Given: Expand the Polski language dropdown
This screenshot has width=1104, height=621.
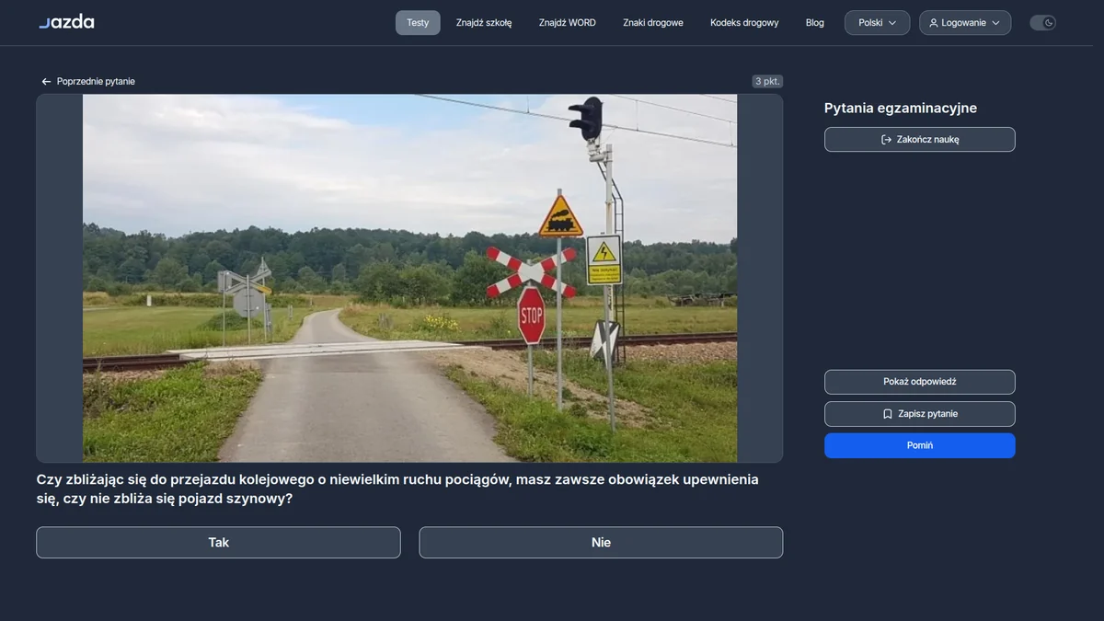Looking at the screenshot, I should click(x=878, y=23).
